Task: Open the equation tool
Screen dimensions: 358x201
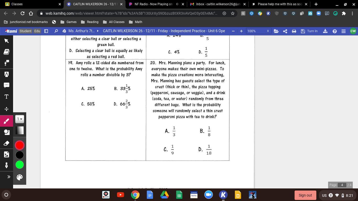Action: (7, 109)
